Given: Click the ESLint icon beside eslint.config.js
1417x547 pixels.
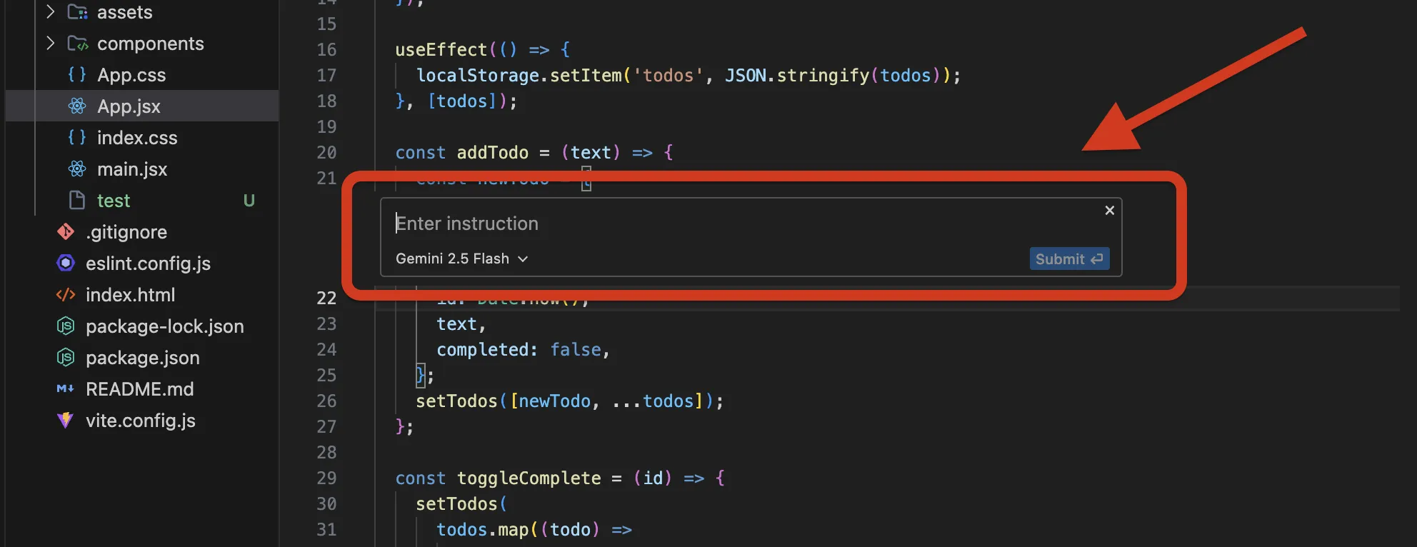Looking at the screenshot, I should [66, 264].
